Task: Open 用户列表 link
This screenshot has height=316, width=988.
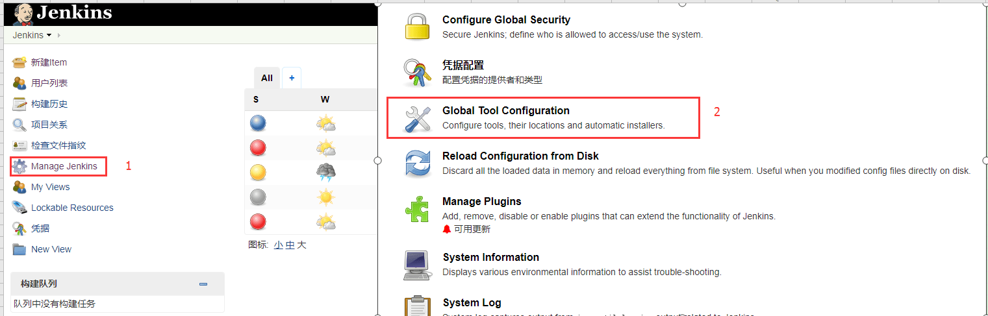Action: (x=49, y=83)
